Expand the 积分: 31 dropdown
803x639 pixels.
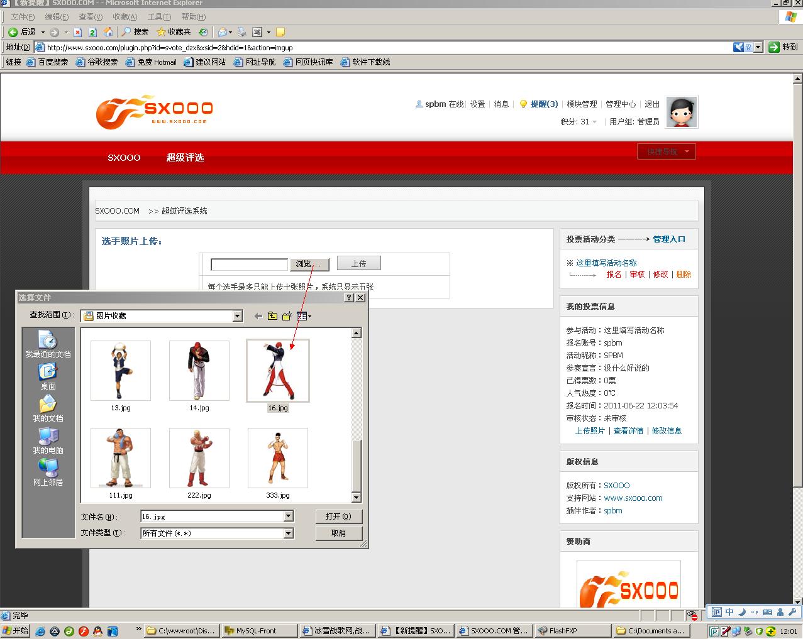tap(579, 122)
